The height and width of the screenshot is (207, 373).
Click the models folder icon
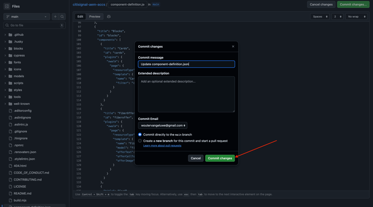click(x=10, y=76)
